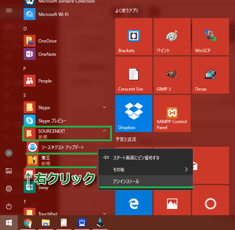Expand the Skype folder chevron

(105, 107)
